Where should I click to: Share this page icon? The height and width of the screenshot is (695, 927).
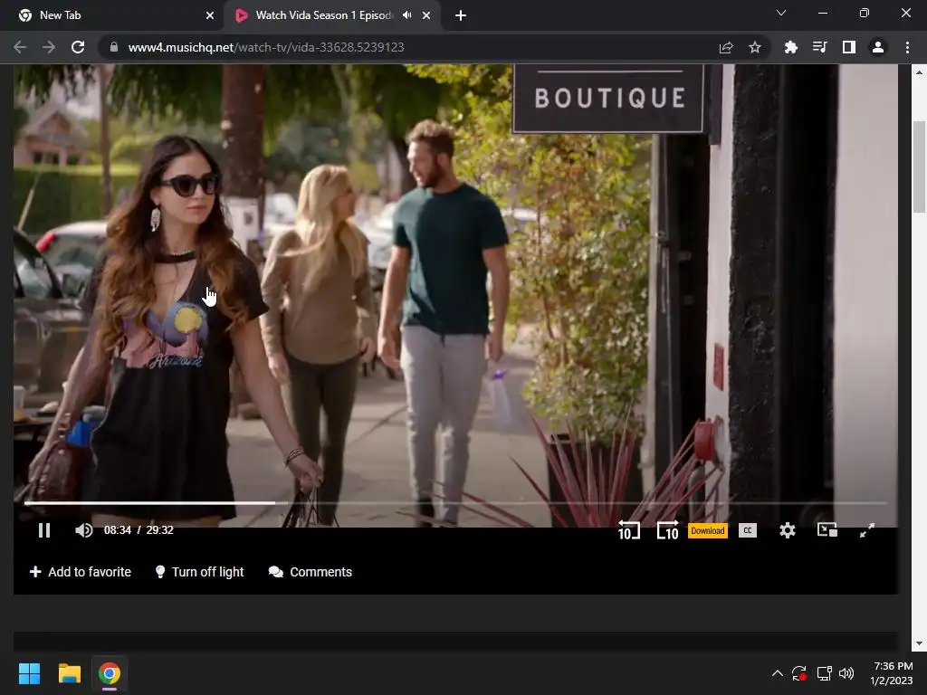[x=726, y=47]
